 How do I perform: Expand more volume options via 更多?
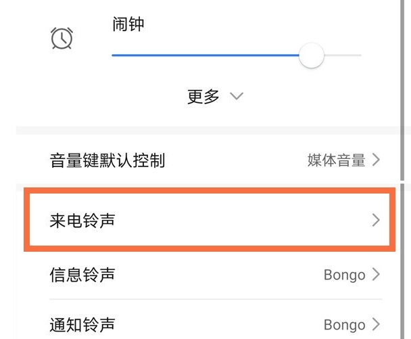pos(203,97)
